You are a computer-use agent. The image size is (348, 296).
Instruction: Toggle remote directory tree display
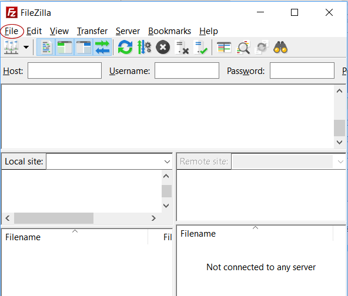click(83, 47)
